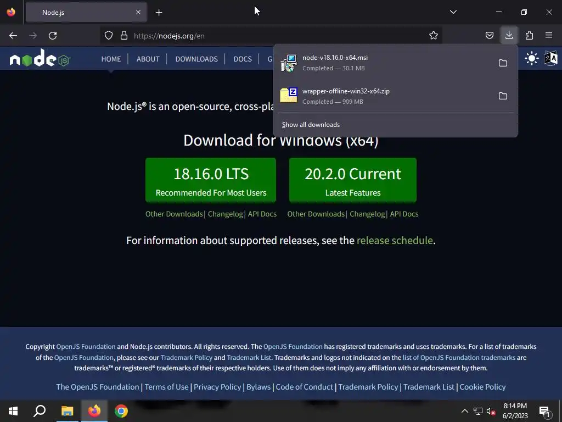Toggle the Downloads toolbar button
Viewport: 562px width, 422px height.
coord(509,35)
